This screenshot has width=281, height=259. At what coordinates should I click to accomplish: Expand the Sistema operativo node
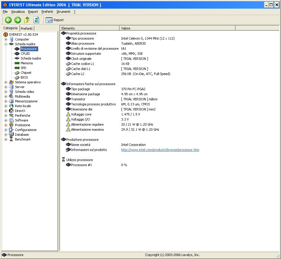tap(6, 82)
